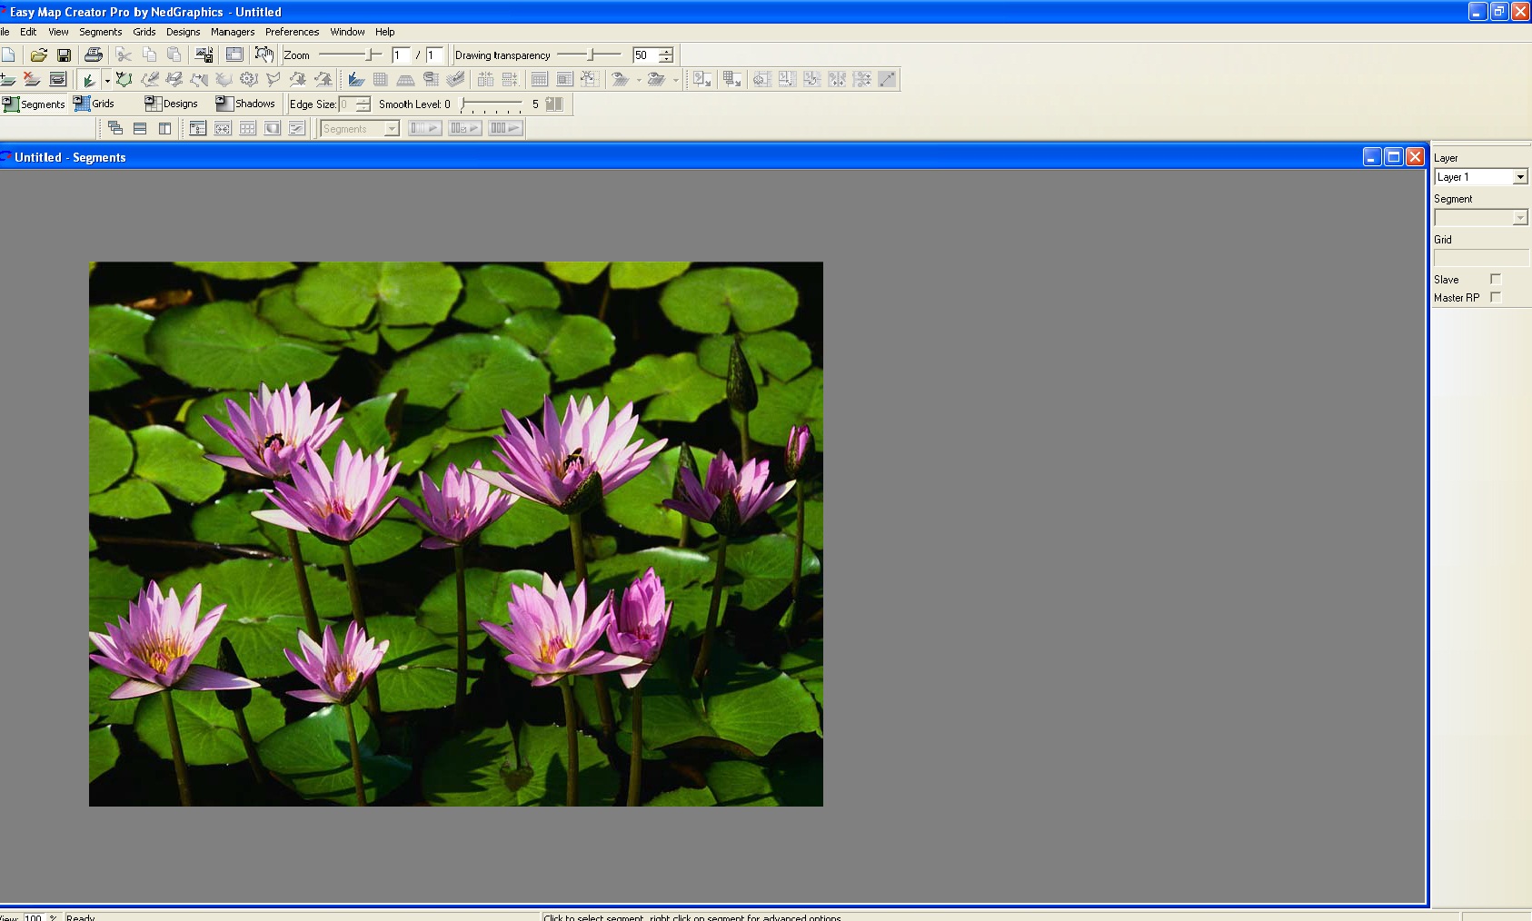
Task: Click the Drawing transparency value field
Action: [646, 54]
